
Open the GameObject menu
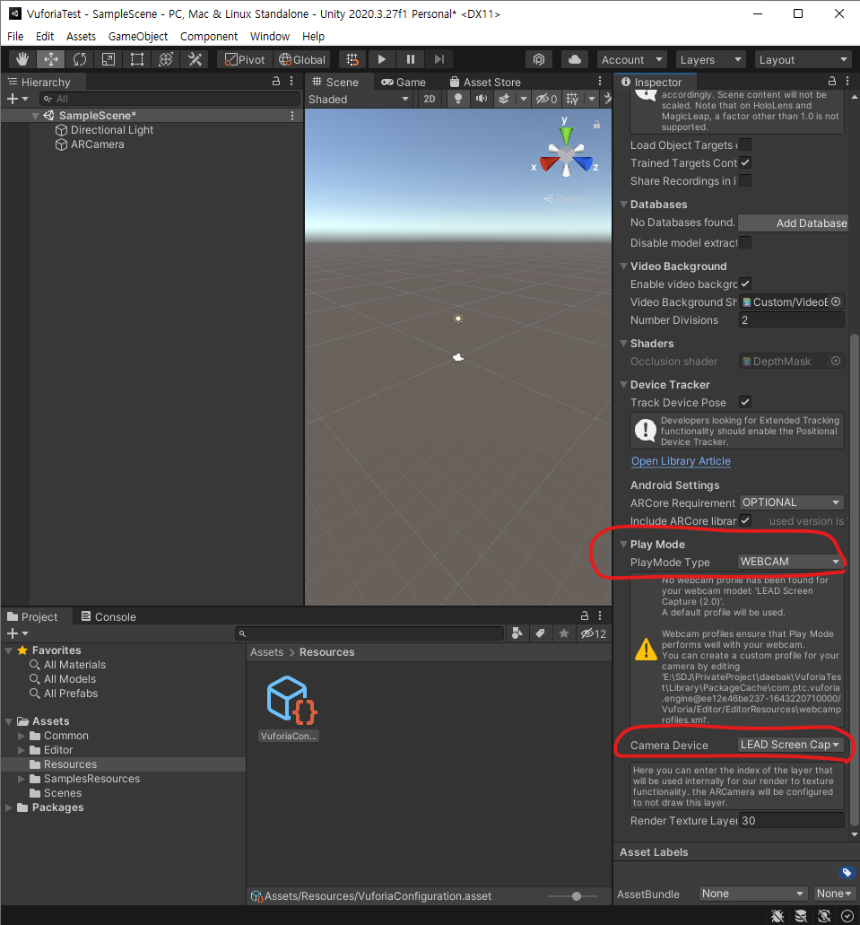click(x=138, y=37)
